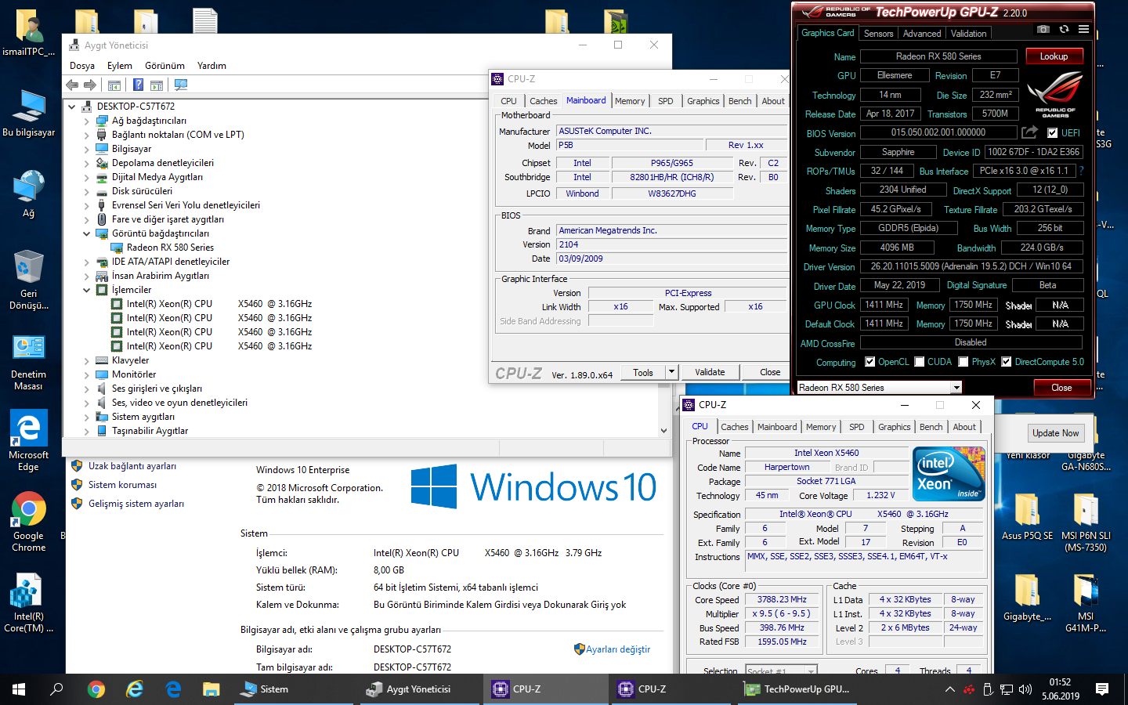Switch to the Sensors tab in GPU-Z
The width and height of the screenshot is (1128, 705).
pyautogui.click(x=878, y=34)
